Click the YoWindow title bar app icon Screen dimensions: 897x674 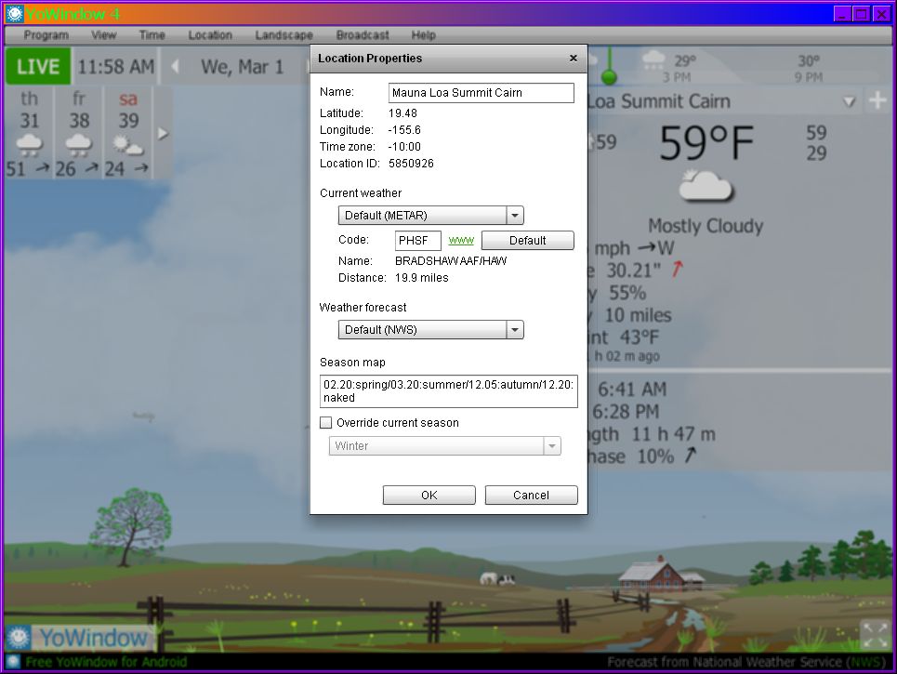(x=14, y=14)
